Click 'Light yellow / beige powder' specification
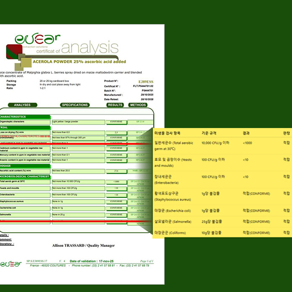292x292 pixels. click(x=78, y=122)
